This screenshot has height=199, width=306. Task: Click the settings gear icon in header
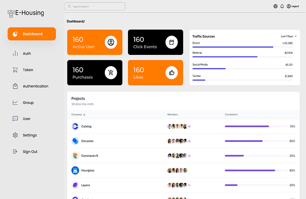276,6
